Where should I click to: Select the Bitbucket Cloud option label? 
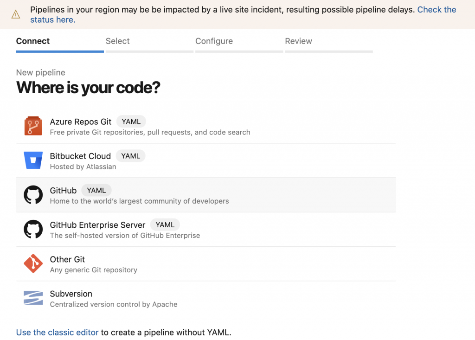pos(80,156)
